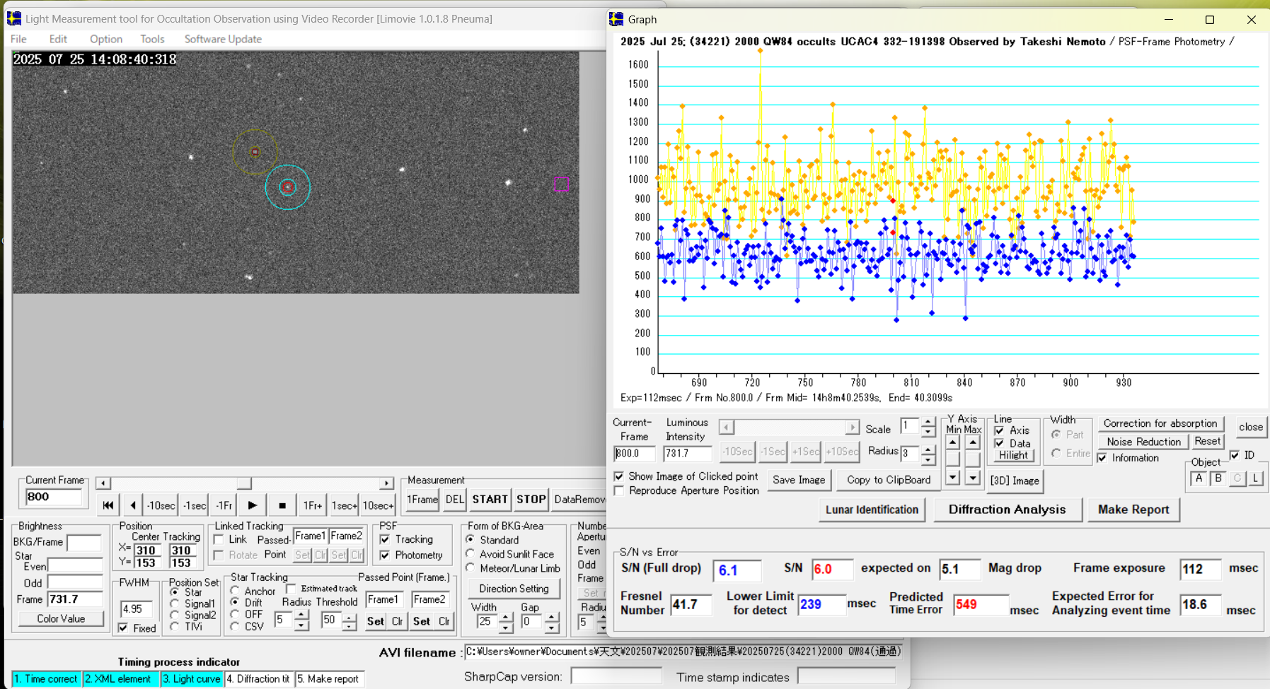Viewport: 1270px width, 689px height.
Task: Increase BKG-Area Width spinner value
Action: tap(506, 617)
